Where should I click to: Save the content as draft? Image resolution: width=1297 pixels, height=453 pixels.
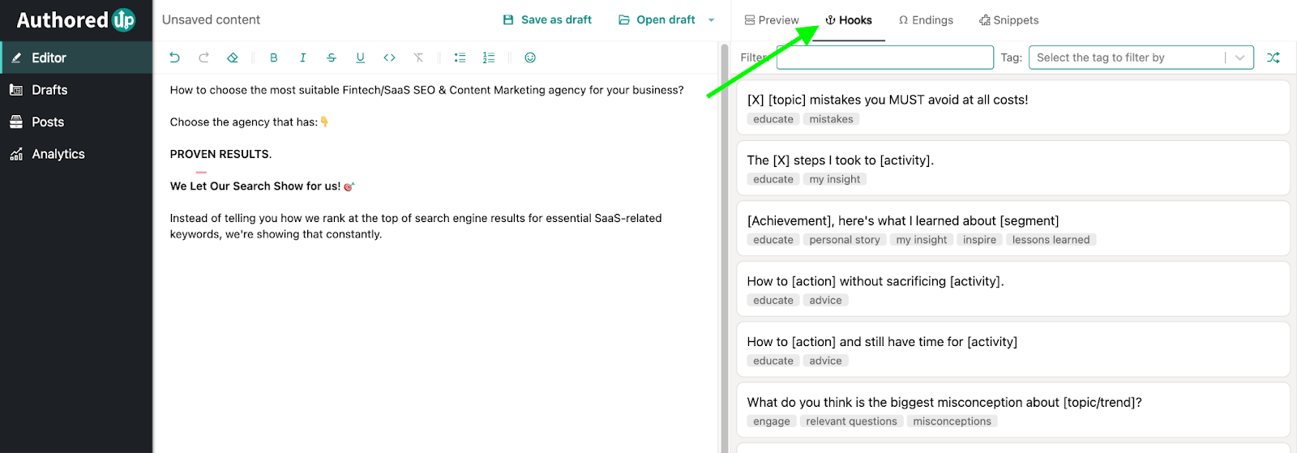(x=547, y=19)
